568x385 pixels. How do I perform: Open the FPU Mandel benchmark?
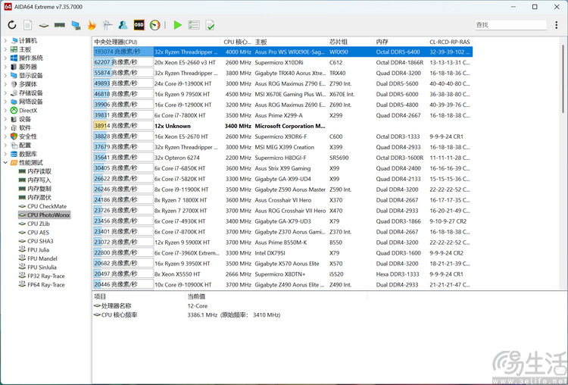pos(38,258)
